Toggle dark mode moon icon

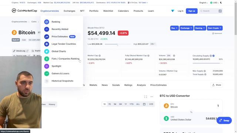221,3
